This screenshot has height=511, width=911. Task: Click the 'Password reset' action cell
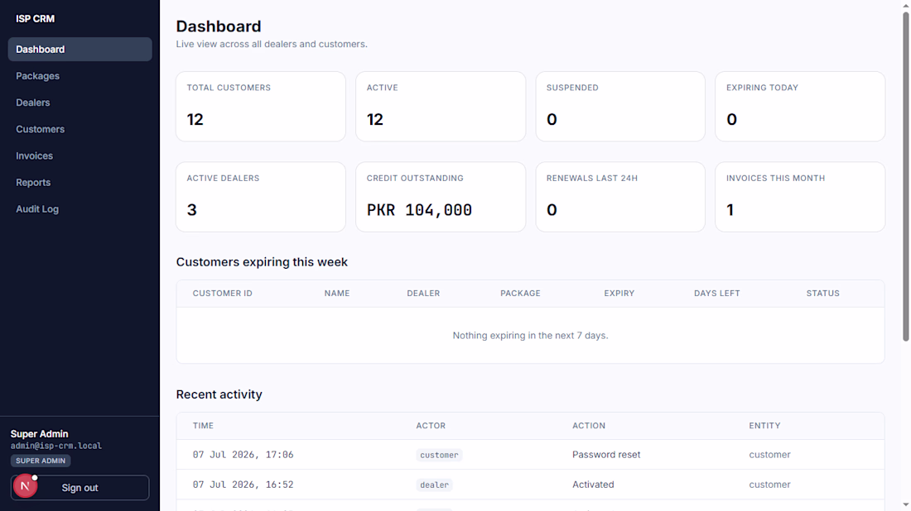(606, 455)
